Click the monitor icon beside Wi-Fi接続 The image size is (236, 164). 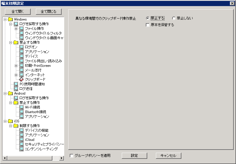(21, 107)
